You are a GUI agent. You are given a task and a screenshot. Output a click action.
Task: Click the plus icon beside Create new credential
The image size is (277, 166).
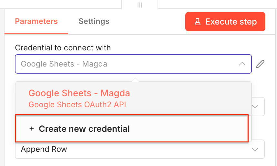coord(32,129)
